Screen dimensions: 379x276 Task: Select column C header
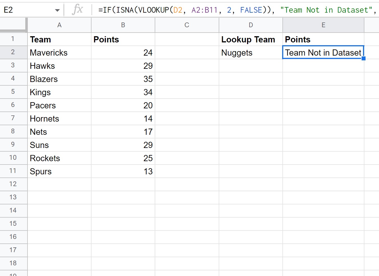(187, 25)
